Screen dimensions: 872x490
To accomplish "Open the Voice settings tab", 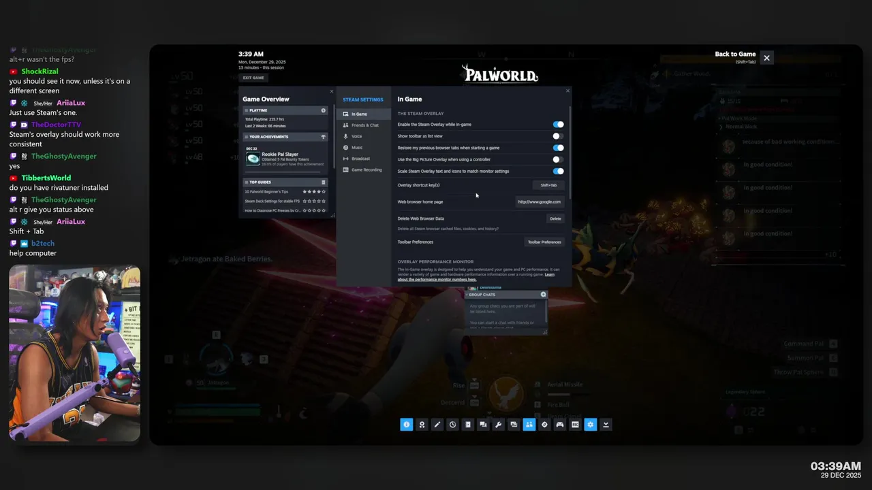I will [x=364, y=136].
